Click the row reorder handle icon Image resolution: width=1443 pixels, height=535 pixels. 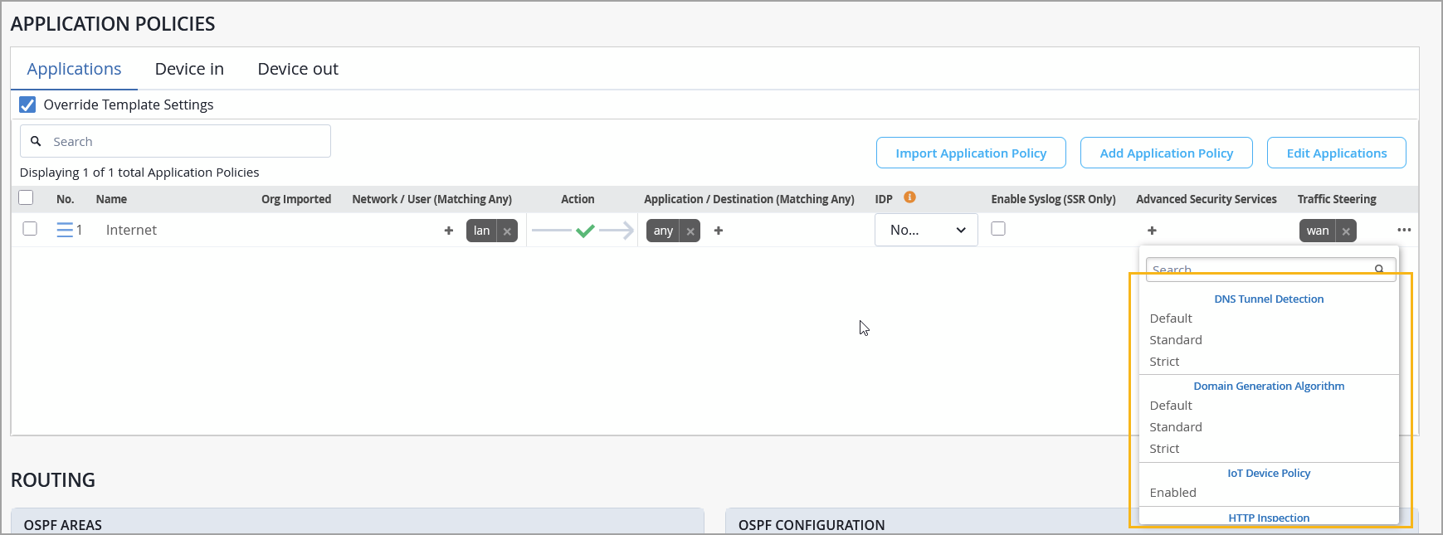[x=64, y=230]
